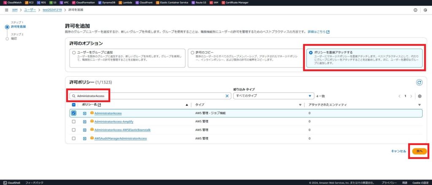The width and height of the screenshot is (432, 185).
Task: Click the 'キャンセル' button
Action: click(398, 151)
